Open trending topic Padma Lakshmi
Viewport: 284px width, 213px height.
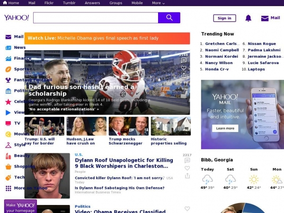264,50
